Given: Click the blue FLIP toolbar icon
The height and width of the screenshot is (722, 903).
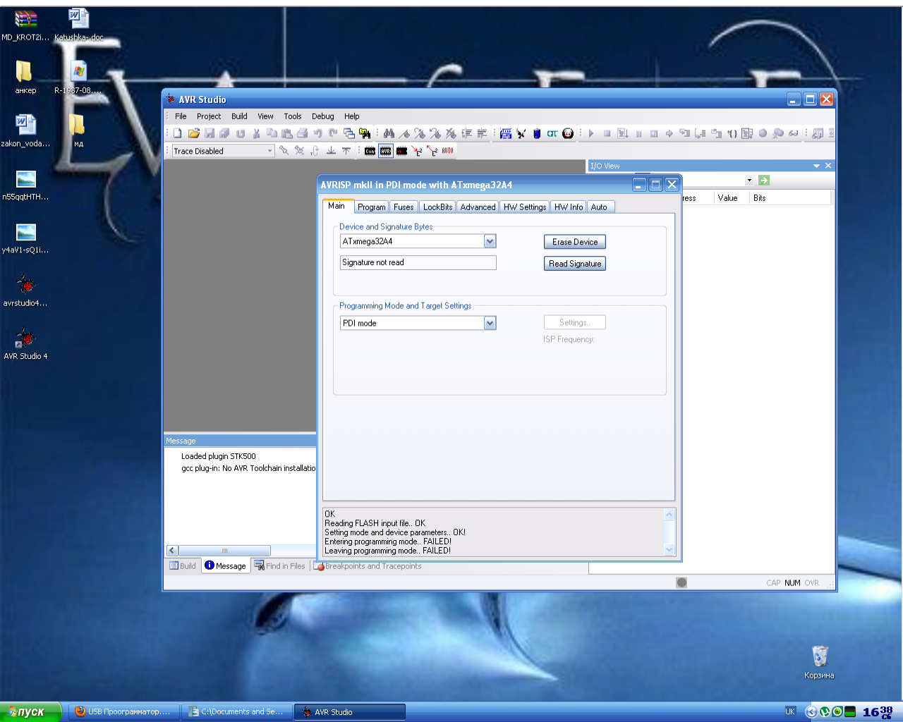Looking at the screenshot, I should click(x=506, y=133).
